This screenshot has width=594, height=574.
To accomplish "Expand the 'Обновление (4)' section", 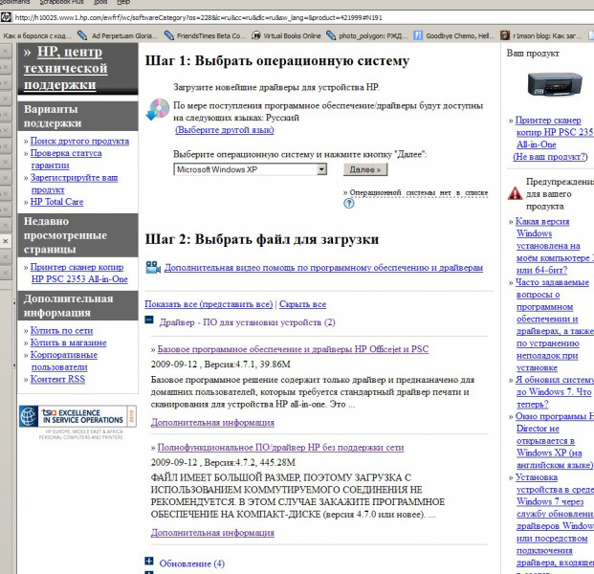I will [149, 561].
